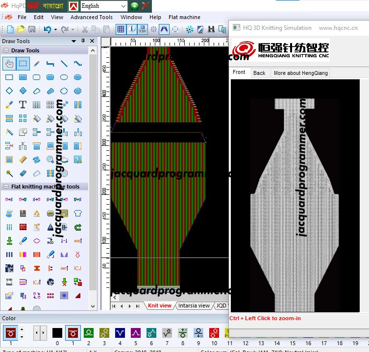Image resolution: width=369 pixels, height=352 pixels.
Task: Open the Flat machine menu
Action: [x=184, y=17]
